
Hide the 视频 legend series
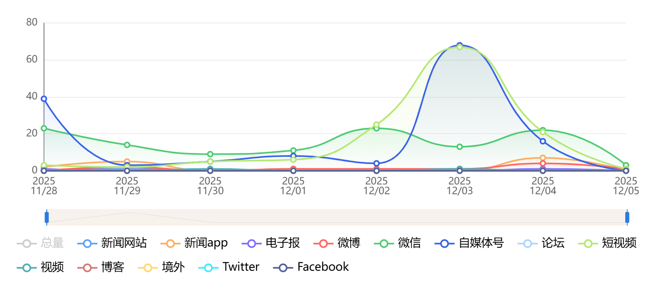click(x=40, y=267)
